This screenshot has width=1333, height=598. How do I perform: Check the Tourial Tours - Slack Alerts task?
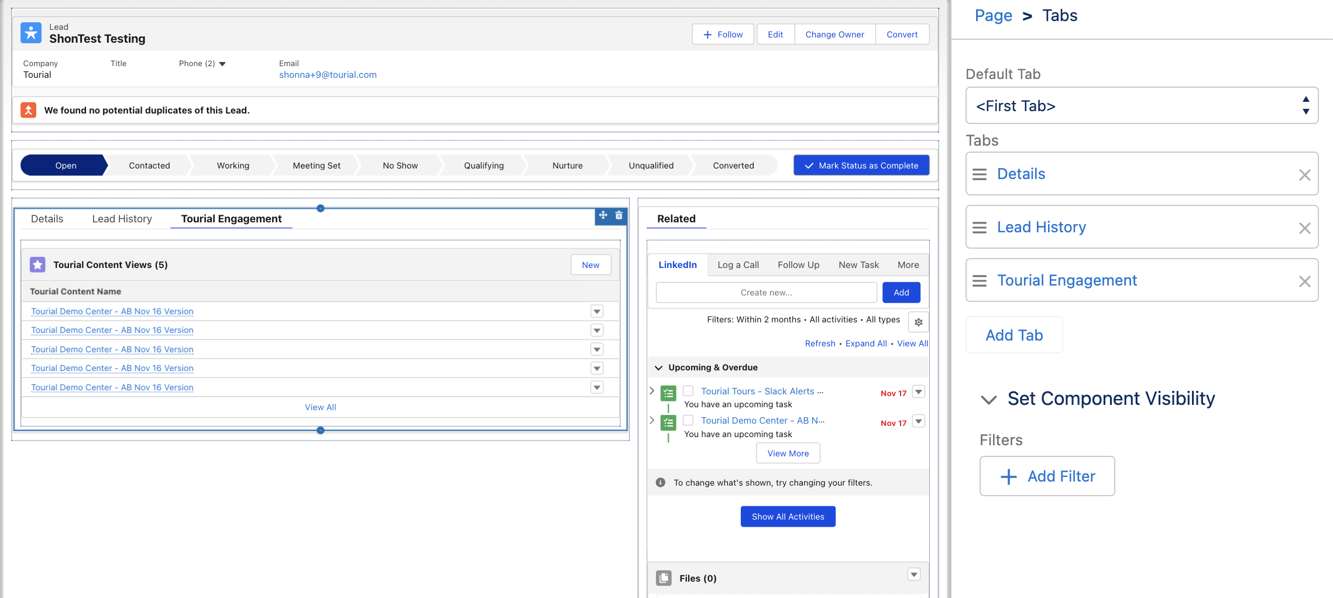[x=688, y=391]
